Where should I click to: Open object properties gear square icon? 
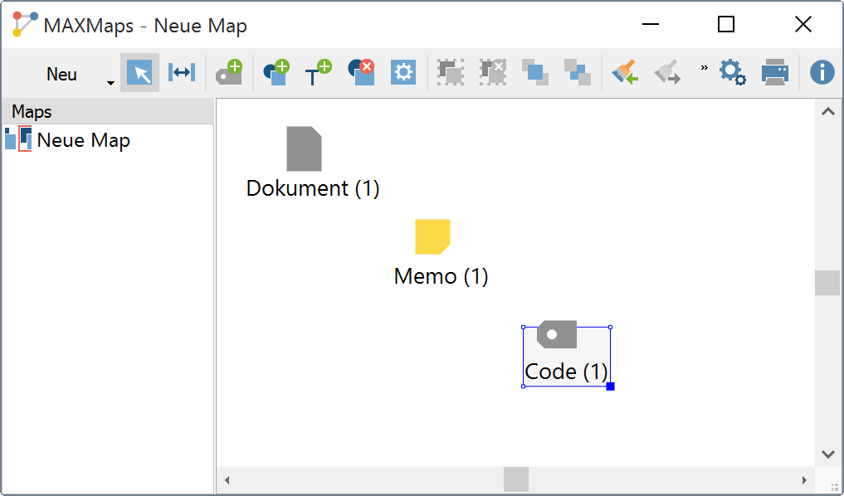403,73
